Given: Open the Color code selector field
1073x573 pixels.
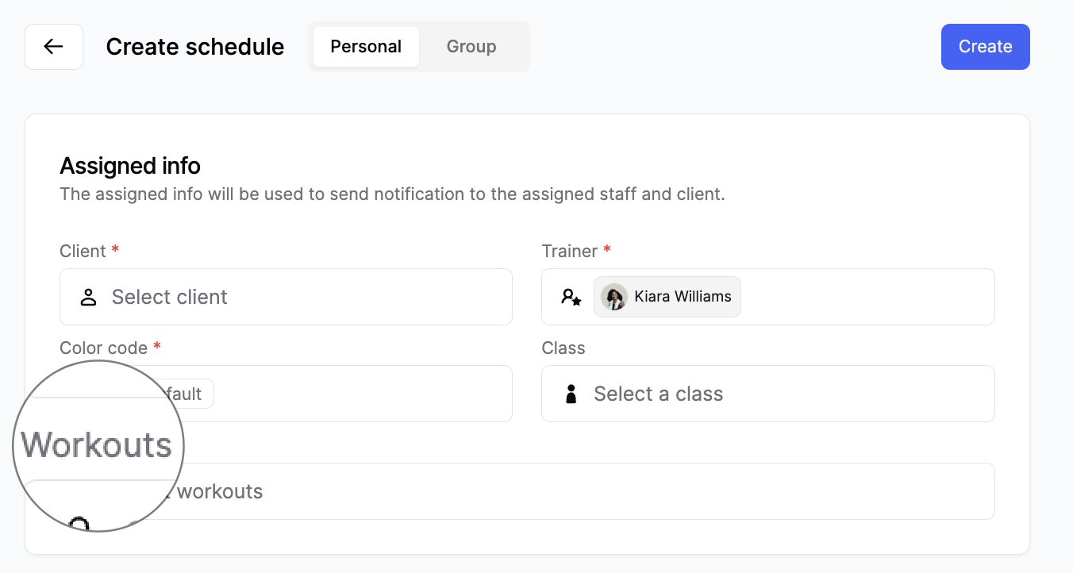Looking at the screenshot, I should click(x=357, y=394).
